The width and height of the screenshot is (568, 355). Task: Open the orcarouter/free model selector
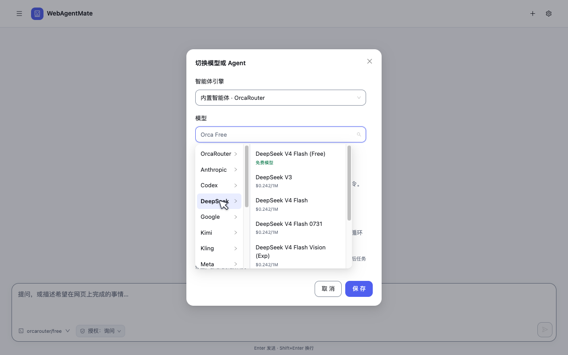click(x=44, y=331)
